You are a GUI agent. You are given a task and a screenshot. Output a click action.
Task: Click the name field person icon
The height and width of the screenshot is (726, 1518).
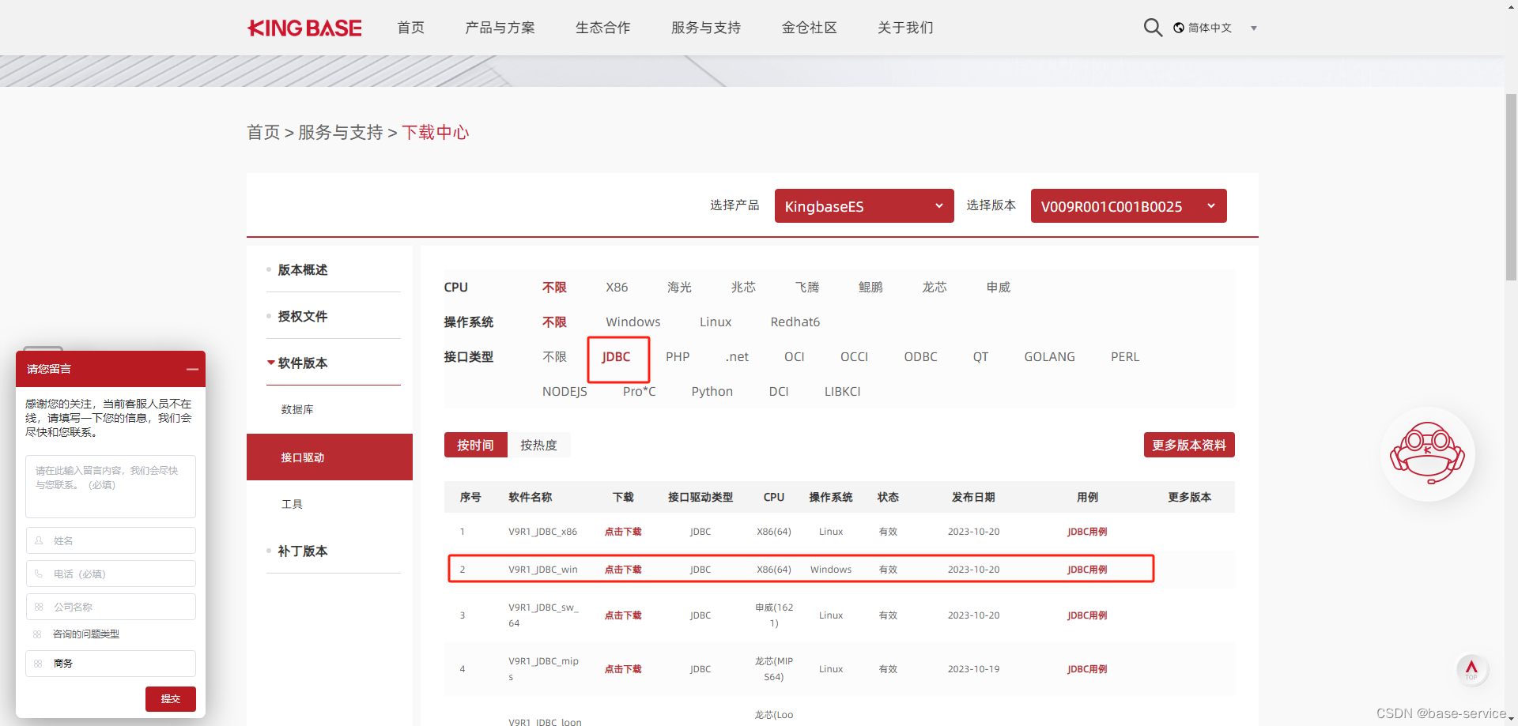(39, 540)
